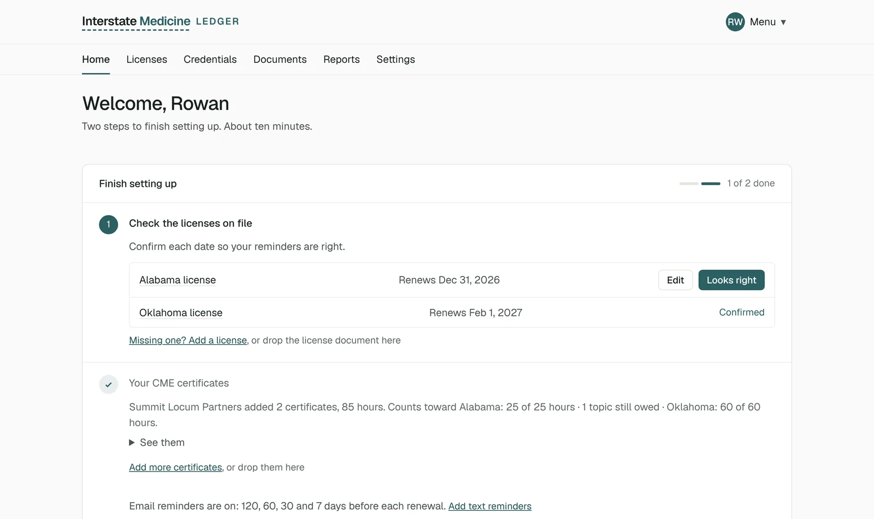The height and width of the screenshot is (519, 874).
Task: Click the 'Check the licenses on file' heading
Action: click(191, 223)
